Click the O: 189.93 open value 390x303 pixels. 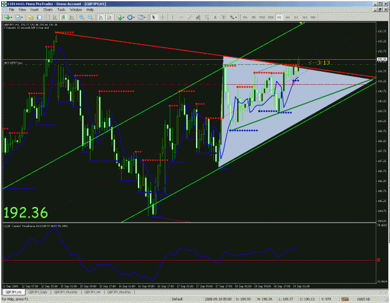pos(243,299)
